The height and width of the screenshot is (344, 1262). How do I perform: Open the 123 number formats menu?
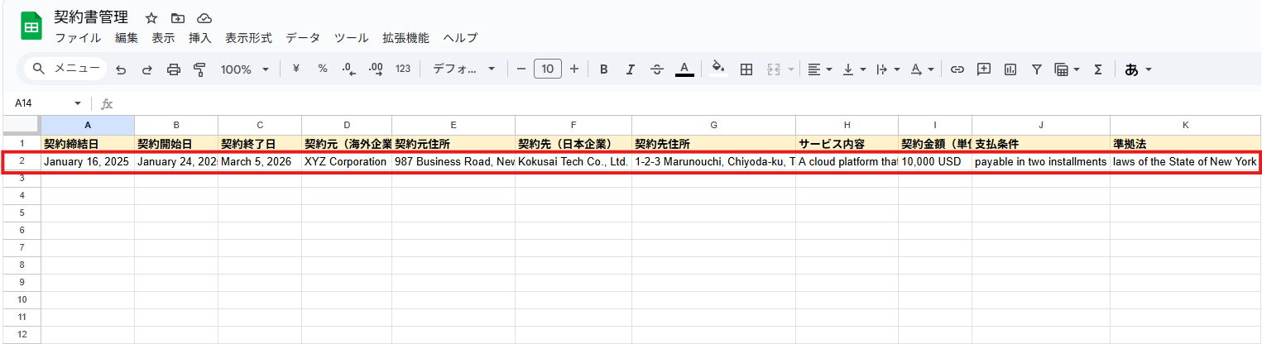point(403,69)
